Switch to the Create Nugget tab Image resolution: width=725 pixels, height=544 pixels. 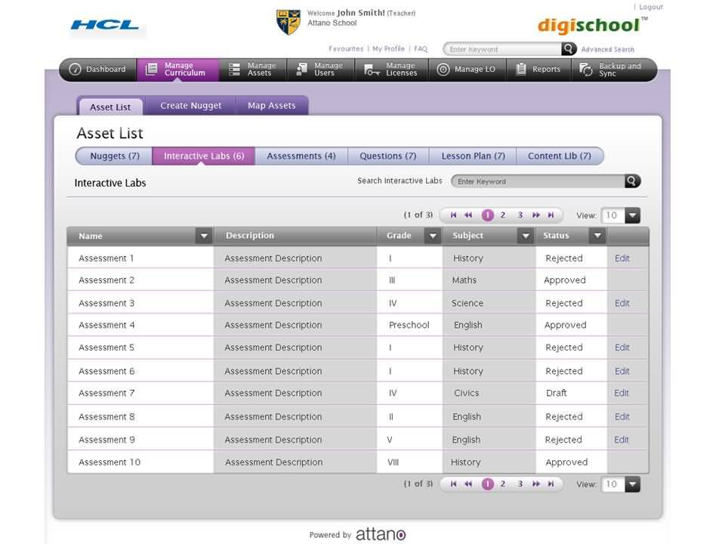[190, 106]
